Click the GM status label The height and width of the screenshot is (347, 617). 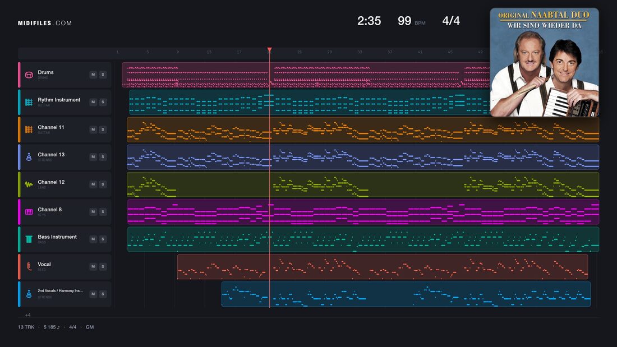click(90, 327)
